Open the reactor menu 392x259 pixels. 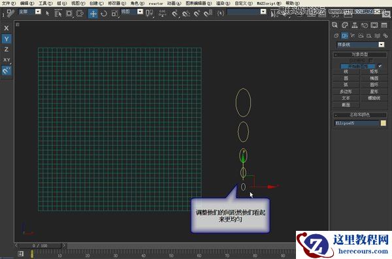[155, 3]
